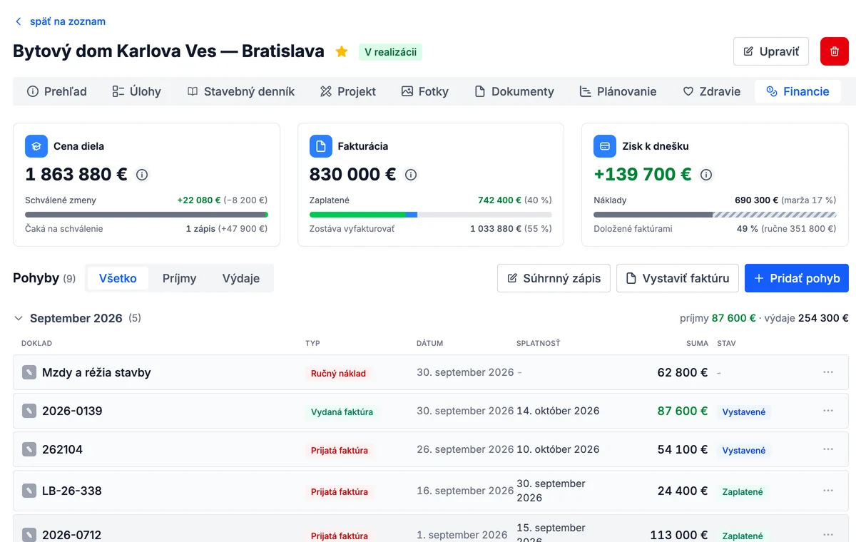The height and width of the screenshot is (542, 856).
Task: Go to the Projekt tab
Action: click(347, 91)
